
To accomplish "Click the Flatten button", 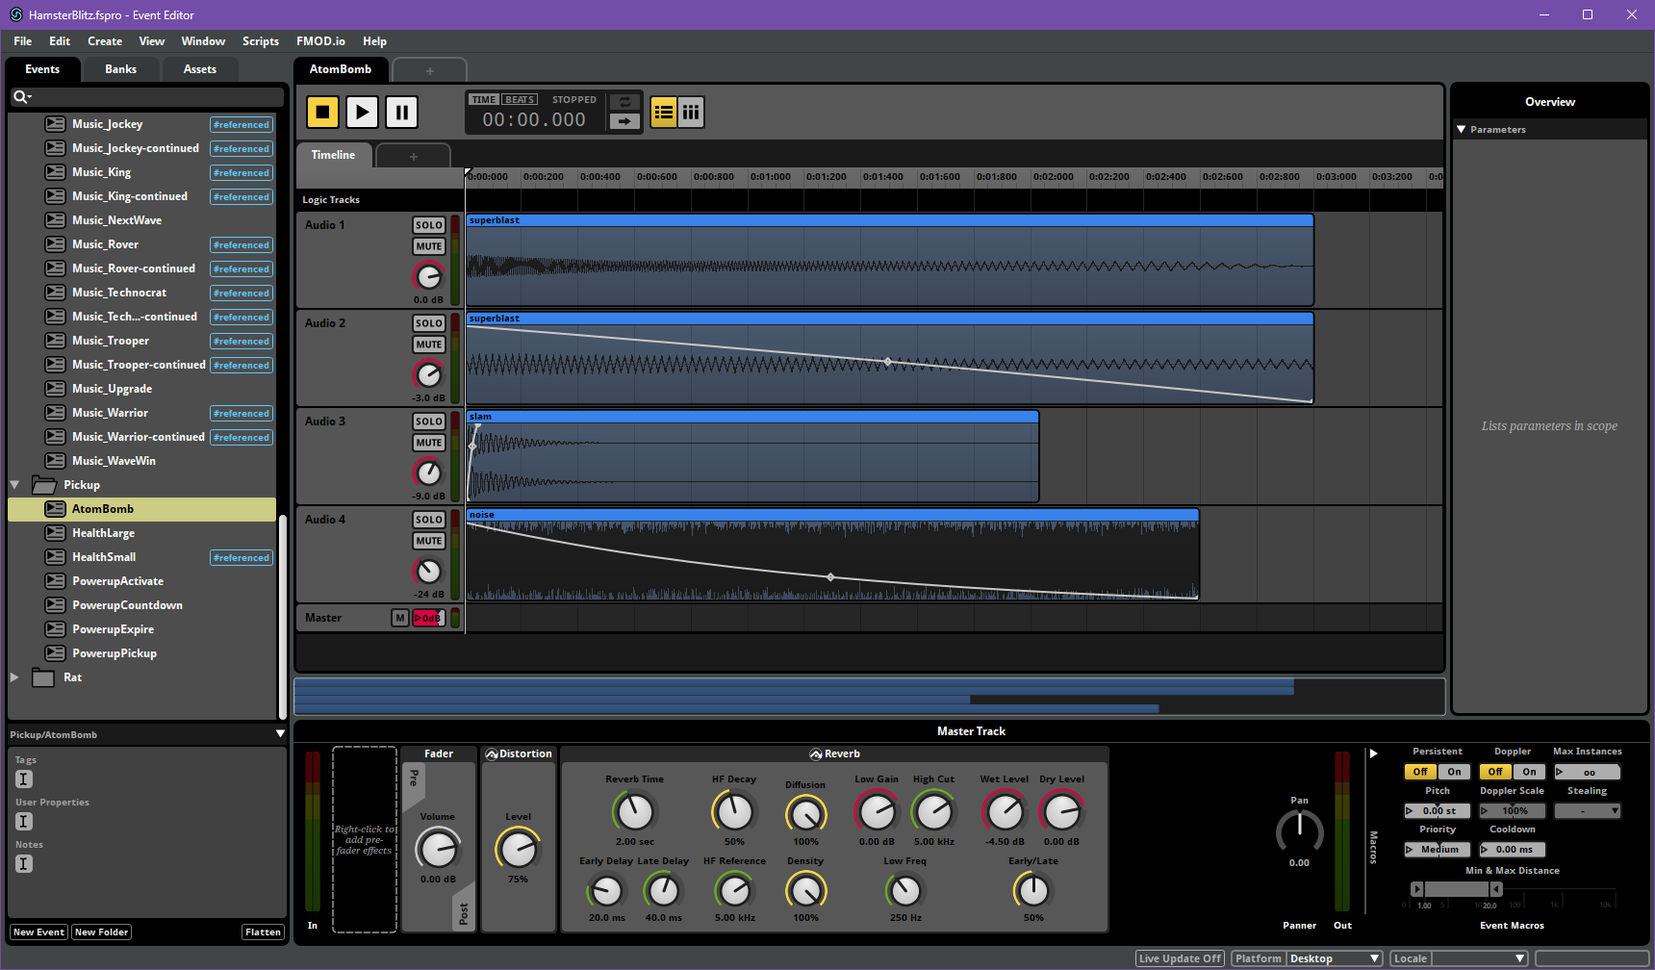I will pyautogui.click(x=263, y=932).
